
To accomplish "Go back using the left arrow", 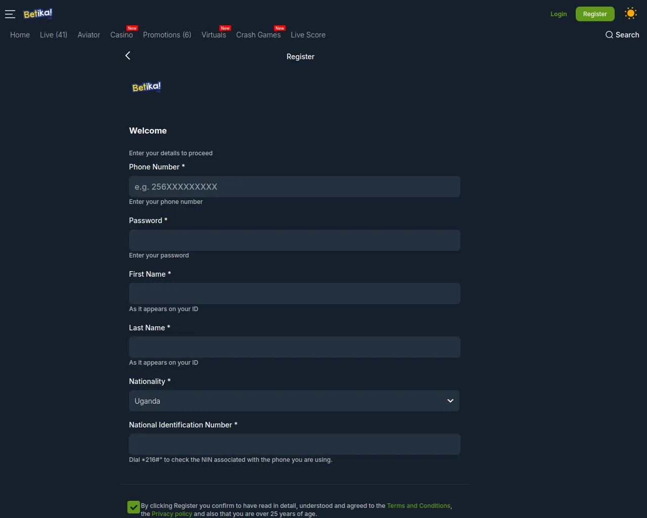I will tap(128, 56).
